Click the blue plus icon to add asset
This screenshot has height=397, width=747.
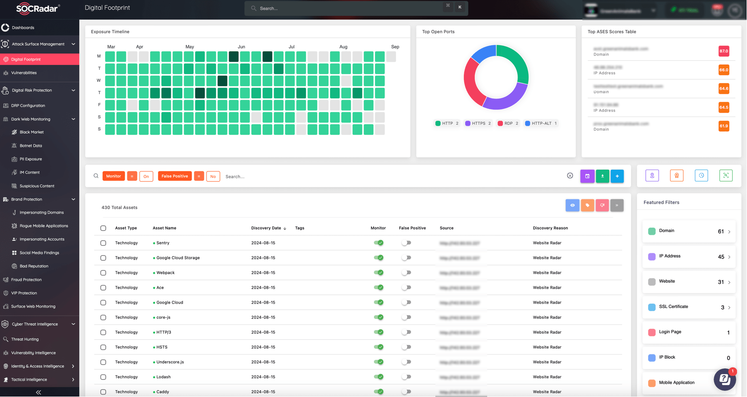(x=617, y=176)
